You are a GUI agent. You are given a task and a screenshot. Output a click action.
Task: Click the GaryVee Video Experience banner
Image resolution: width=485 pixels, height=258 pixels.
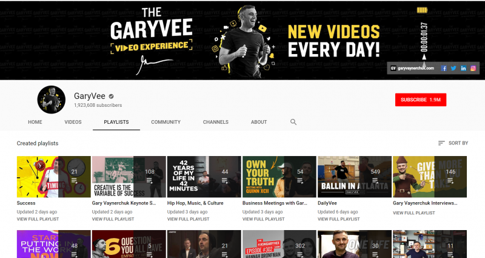(x=242, y=40)
